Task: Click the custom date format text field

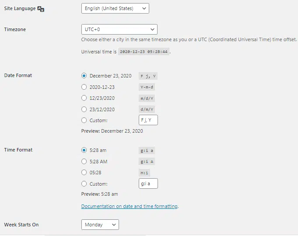Action: 148,120
